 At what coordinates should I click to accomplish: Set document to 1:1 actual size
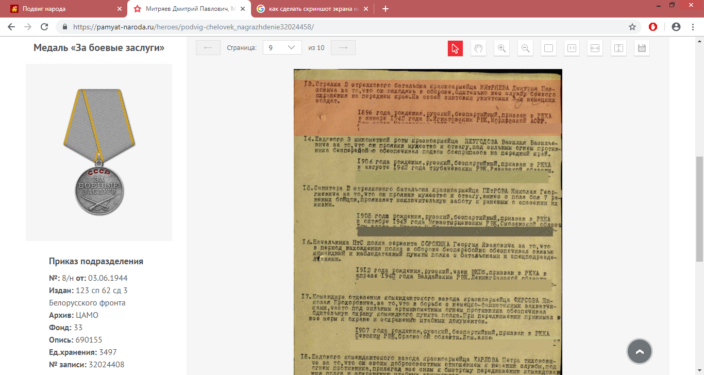[572, 48]
